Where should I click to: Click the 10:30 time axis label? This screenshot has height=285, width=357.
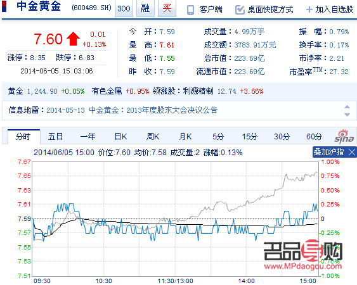click(x=103, y=281)
